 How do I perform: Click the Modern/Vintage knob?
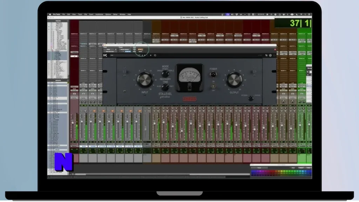(x=251, y=98)
